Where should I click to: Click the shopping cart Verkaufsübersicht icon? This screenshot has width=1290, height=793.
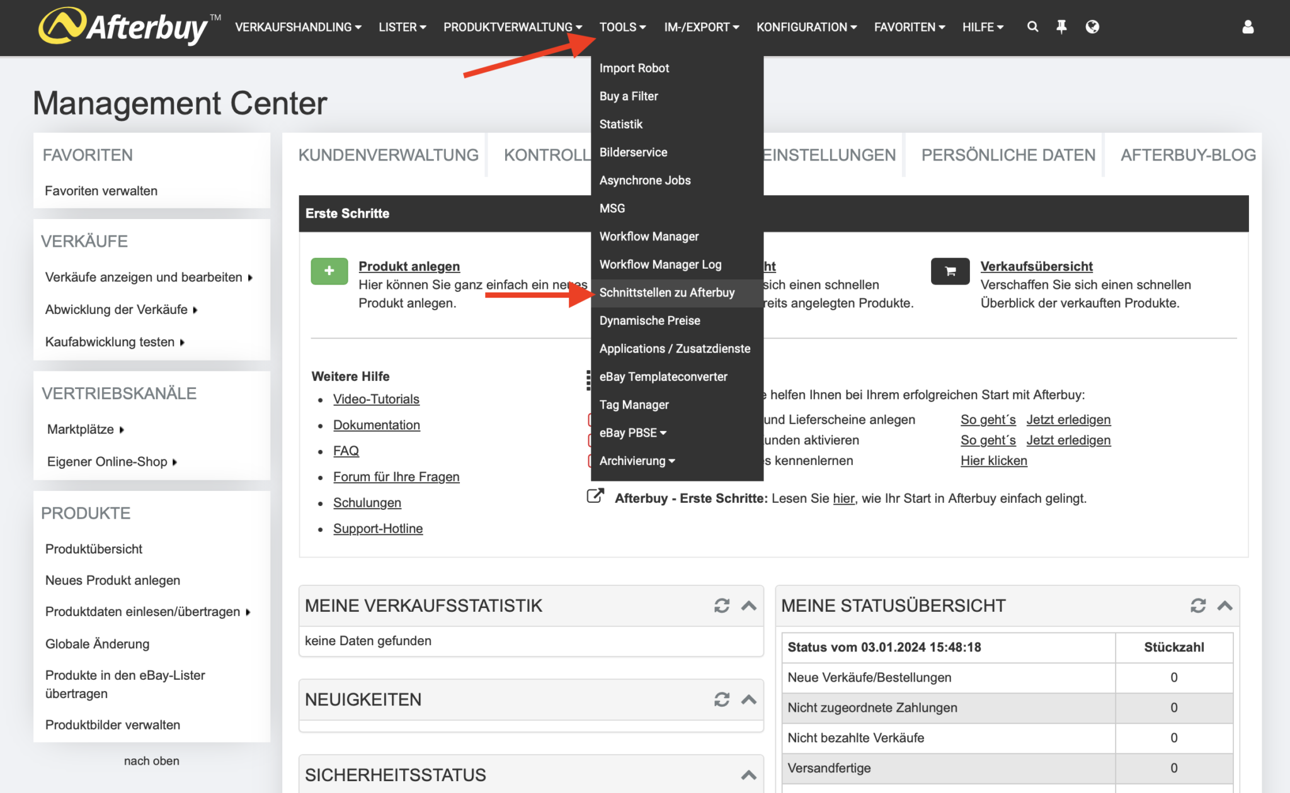[x=950, y=271]
